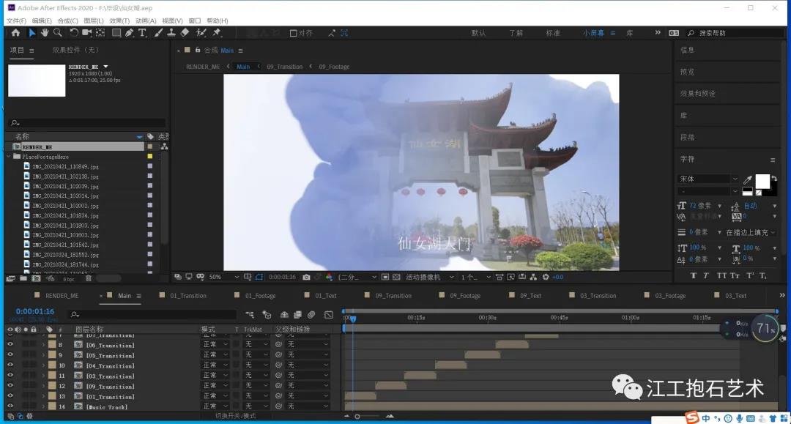Select the Selection arrow tool
The width and height of the screenshot is (791, 424).
point(31,33)
